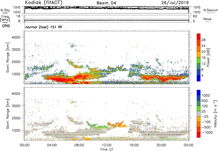
Task: Click the 'N.Search' legend label
Action: pyautogui.click(x=210, y=10)
